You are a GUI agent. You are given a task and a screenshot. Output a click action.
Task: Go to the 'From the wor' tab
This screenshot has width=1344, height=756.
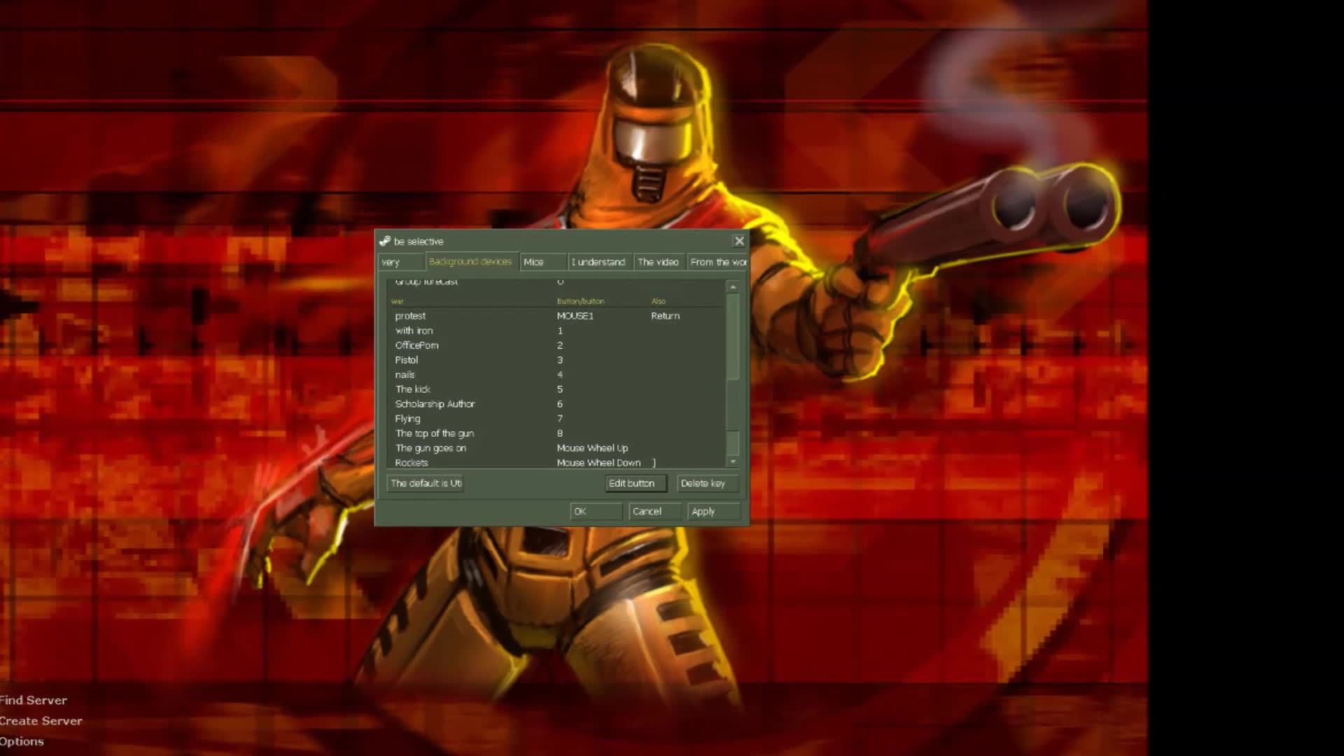[717, 262]
